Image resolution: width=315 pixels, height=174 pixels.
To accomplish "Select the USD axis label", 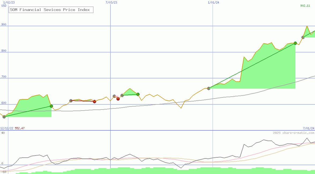I will 4,5.
